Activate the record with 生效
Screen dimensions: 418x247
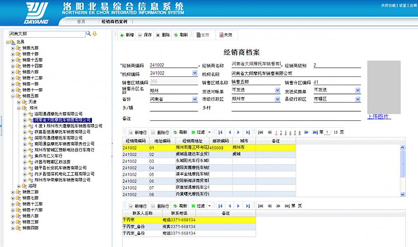pyautogui.click(x=203, y=35)
